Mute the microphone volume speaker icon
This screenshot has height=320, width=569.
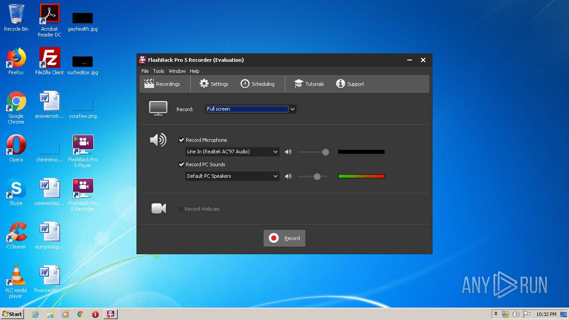point(289,152)
